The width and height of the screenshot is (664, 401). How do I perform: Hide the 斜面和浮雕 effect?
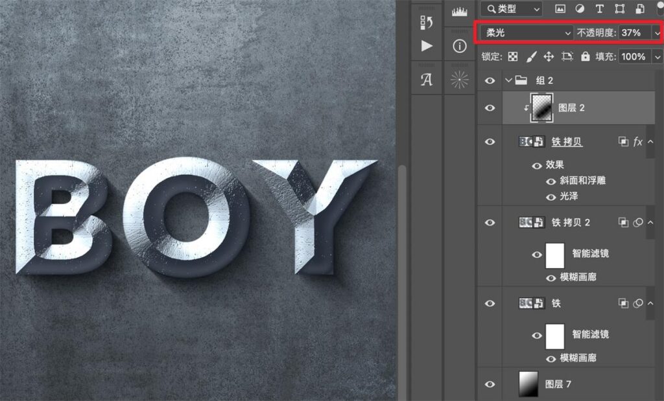point(551,181)
